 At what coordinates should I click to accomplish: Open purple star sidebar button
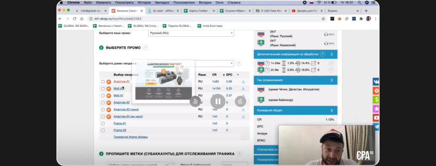pos(376,109)
